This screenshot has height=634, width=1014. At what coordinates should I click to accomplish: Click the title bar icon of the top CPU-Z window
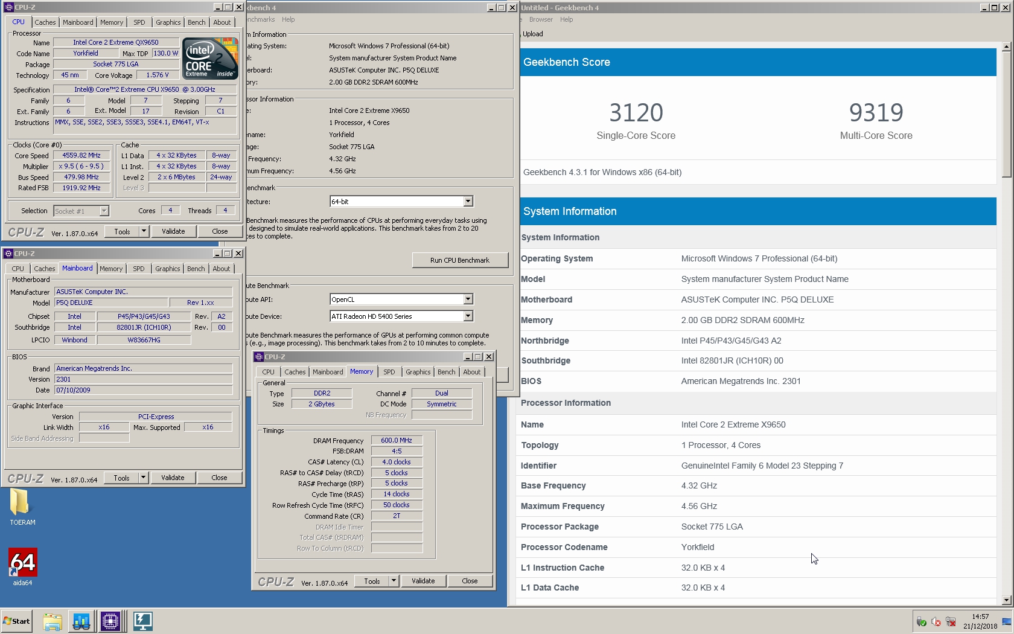pyautogui.click(x=9, y=7)
